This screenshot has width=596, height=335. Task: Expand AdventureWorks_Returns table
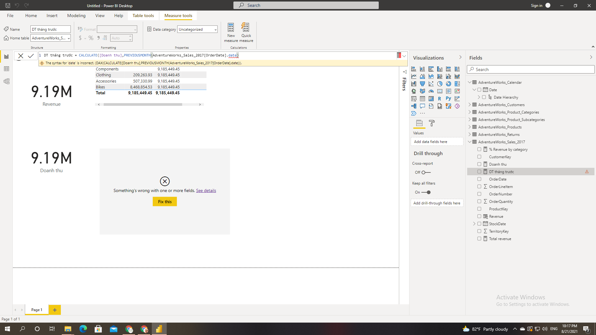pos(470,134)
